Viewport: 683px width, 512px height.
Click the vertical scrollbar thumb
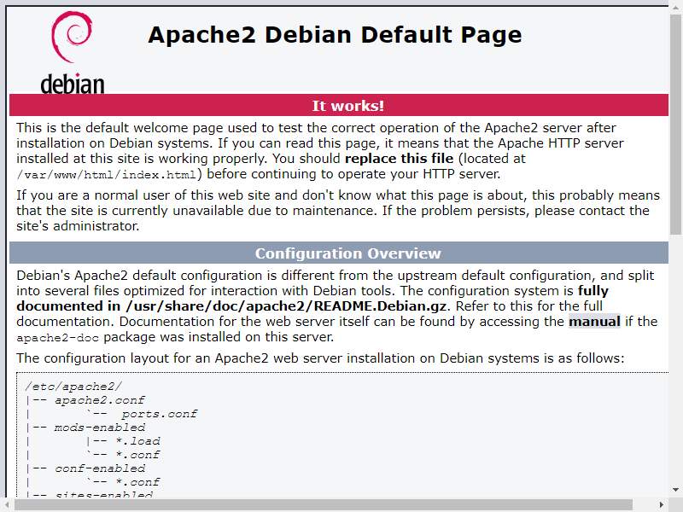click(x=675, y=123)
